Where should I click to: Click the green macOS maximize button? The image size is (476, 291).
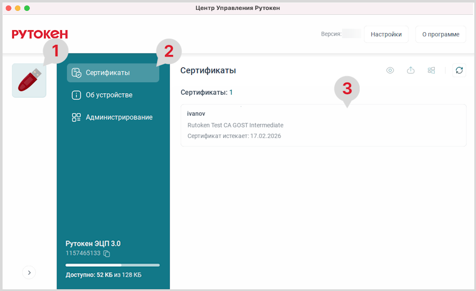[x=27, y=8]
